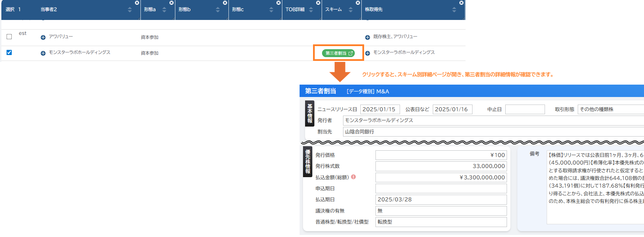Click the 割当先 field 山陰合同銀行
The image size is (644, 237).
point(494,132)
